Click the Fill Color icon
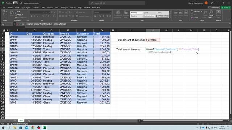232x130 pixels. click(48, 16)
